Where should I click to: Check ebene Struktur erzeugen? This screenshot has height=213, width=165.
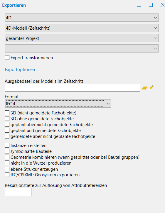(x=7, y=169)
